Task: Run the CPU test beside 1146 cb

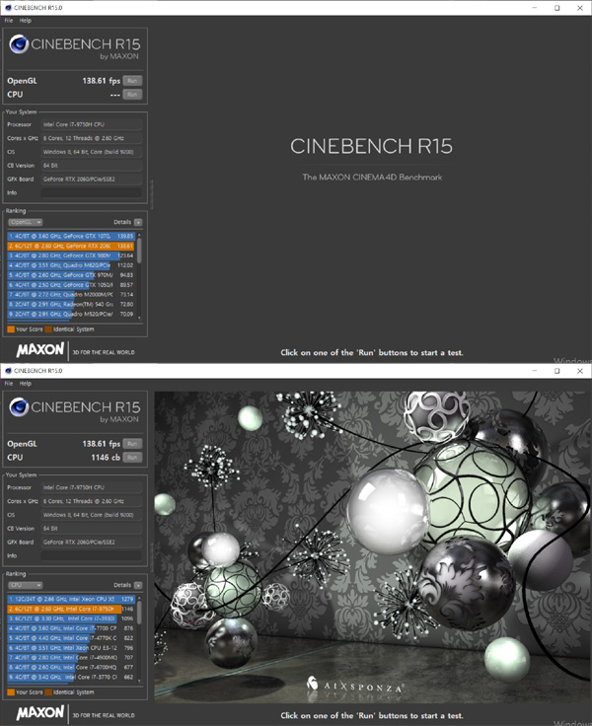Action: pyautogui.click(x=132, y=458)
